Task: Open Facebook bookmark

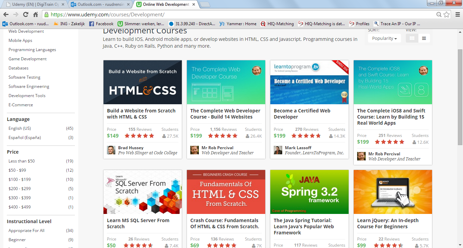Action: [101, 24]
